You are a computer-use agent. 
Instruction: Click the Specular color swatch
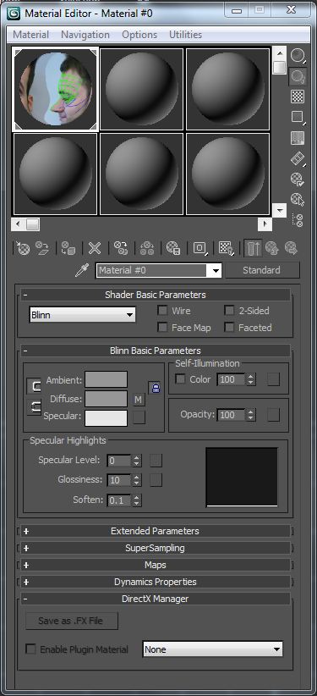pos(107,417)
